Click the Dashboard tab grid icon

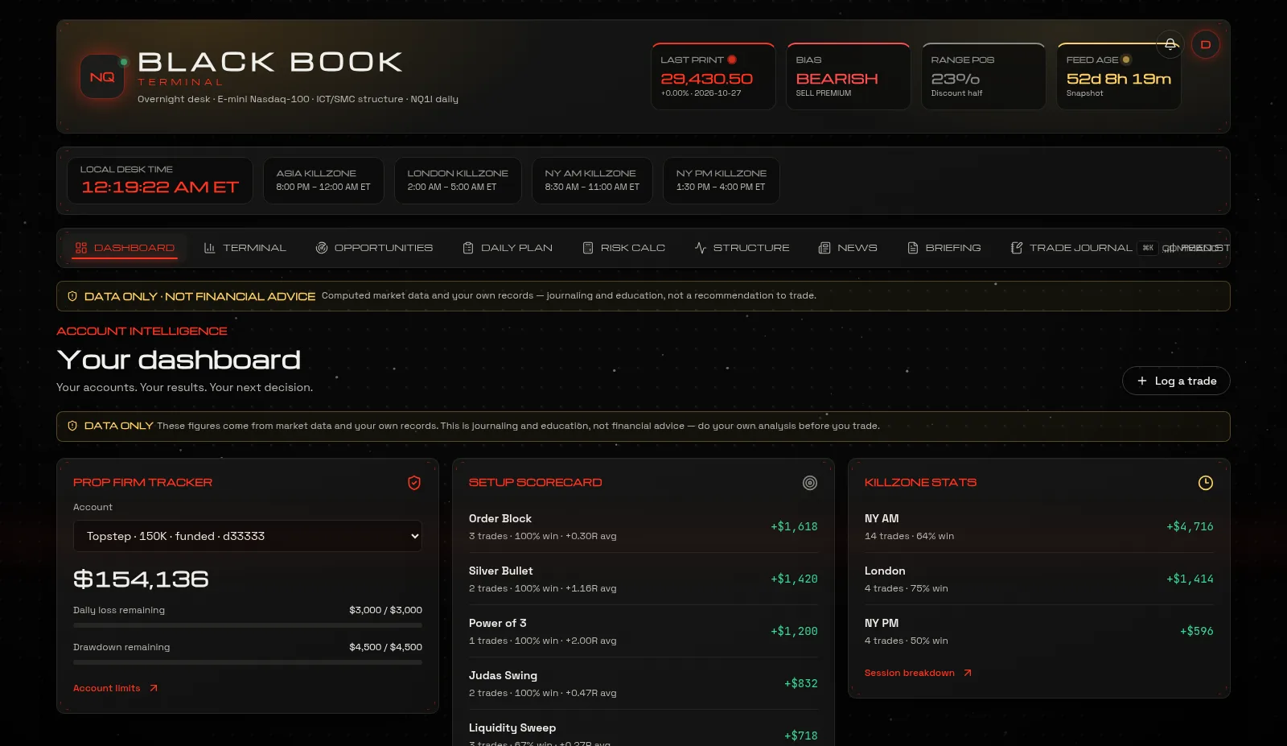pos(81,248)
